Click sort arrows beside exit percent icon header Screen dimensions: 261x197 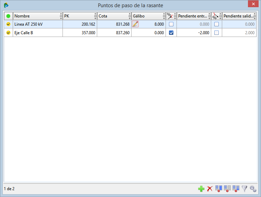click(x=220, y=16)
